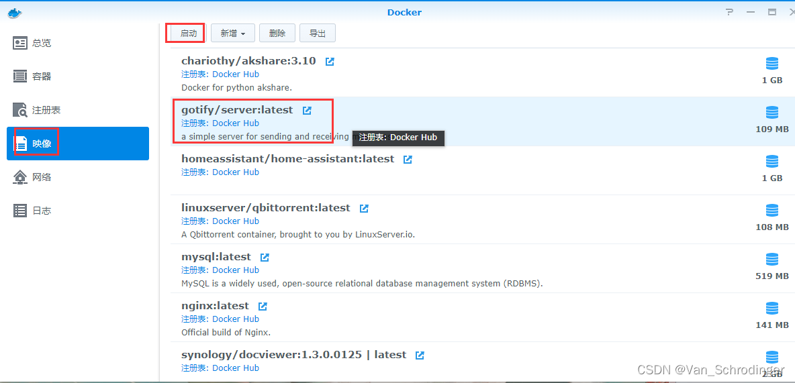
Task: Open the 总览 overview tab
Action: pyautogui.click(x=78, y=43)
